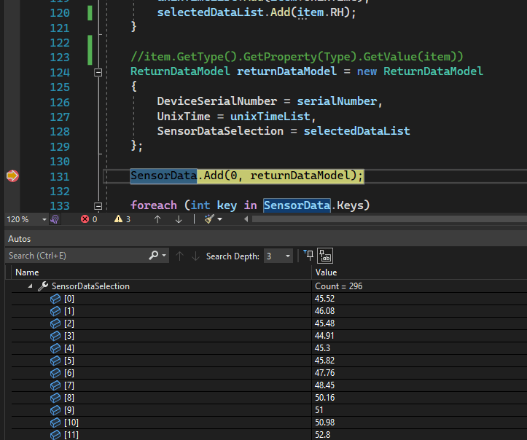
Task: Select the [5] row label
Action: point(69,361)
